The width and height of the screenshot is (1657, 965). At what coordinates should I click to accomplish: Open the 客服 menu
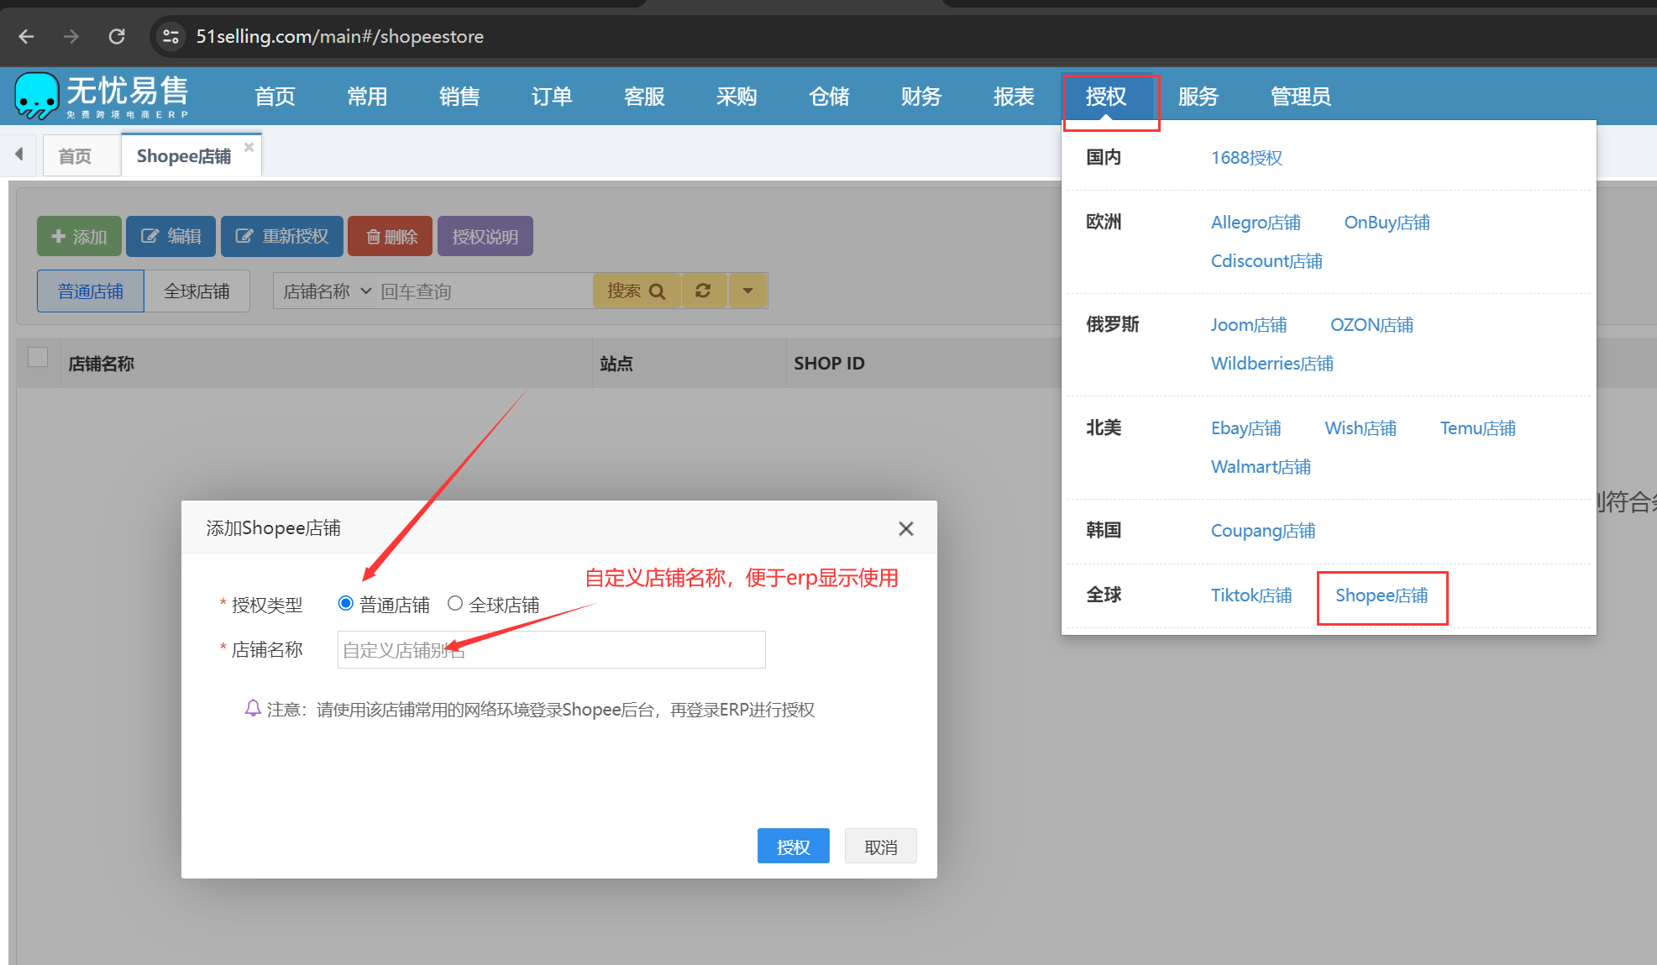click(644, 97)
